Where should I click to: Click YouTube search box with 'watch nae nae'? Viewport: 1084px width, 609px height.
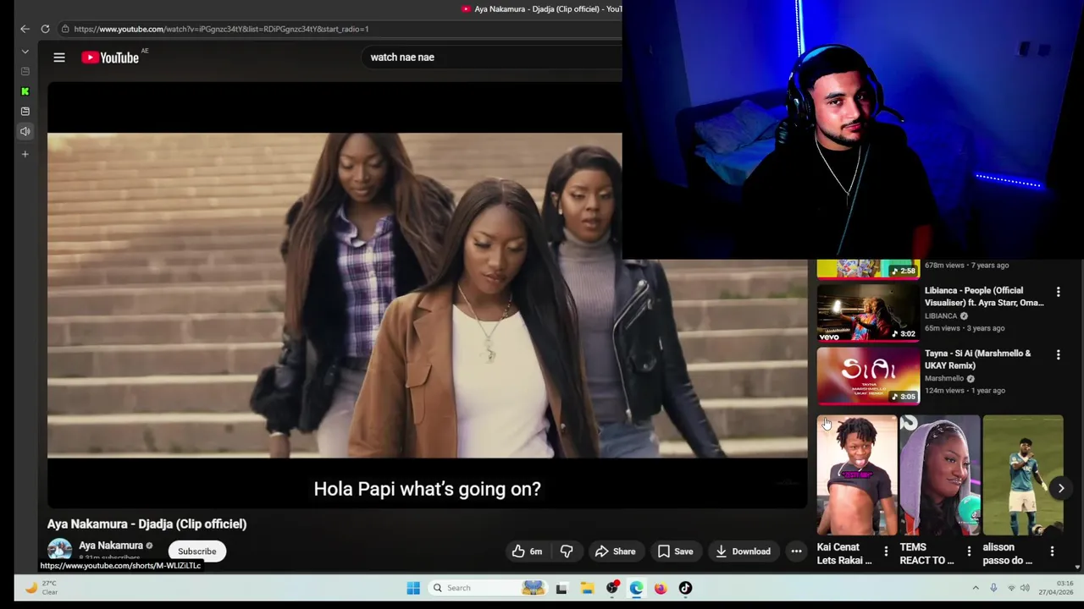[491, 58]
